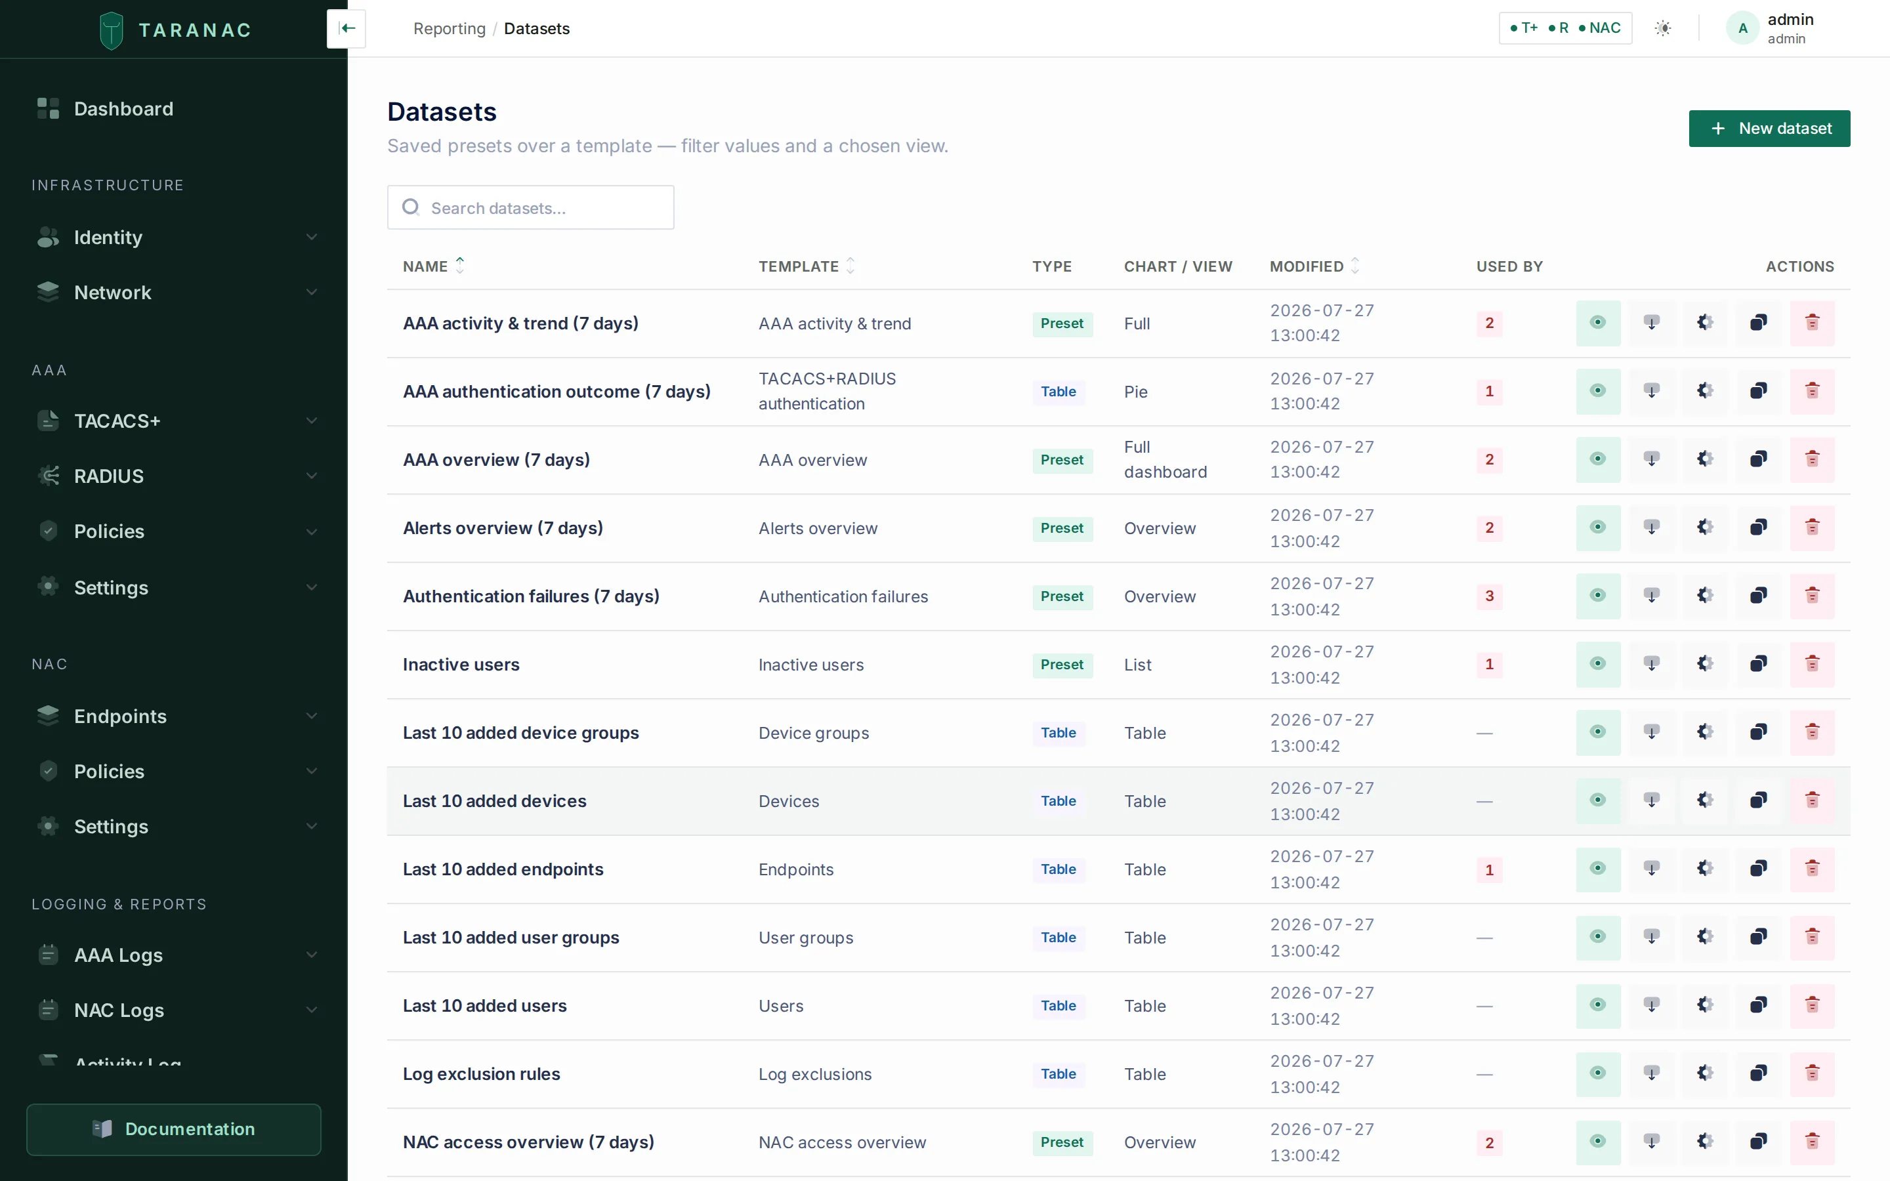Click the eye icon for Last 10 added users
Image resolution: width=1890 pixels, height=1181 pixels.
pos(1598,1005)
